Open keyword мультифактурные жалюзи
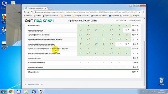Viewport: 168px width, 94px height. tap(39, 35)
